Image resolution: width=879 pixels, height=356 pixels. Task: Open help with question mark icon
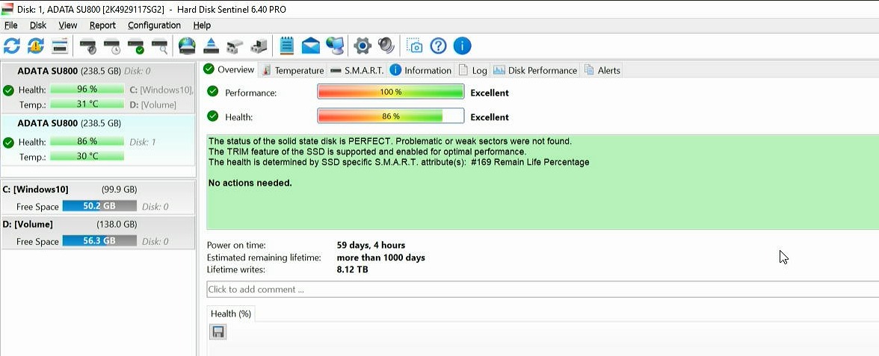[x=438, y=46]
